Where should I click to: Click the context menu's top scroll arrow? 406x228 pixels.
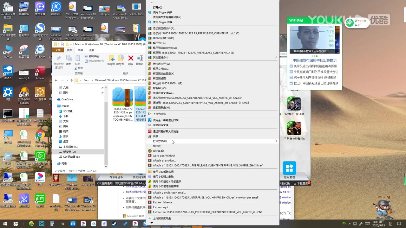coord(152,3)
